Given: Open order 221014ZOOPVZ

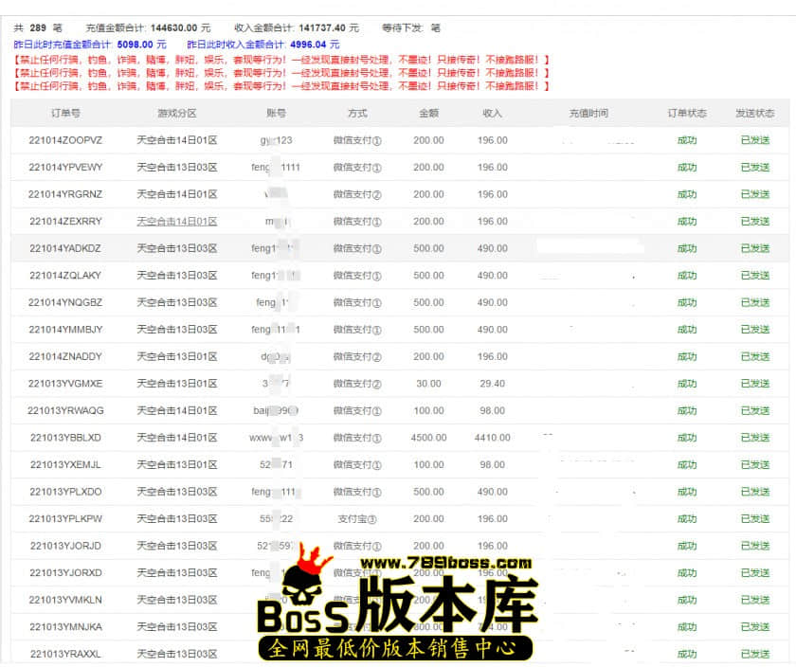Looking at the screenshot, I should coord(65,140).
